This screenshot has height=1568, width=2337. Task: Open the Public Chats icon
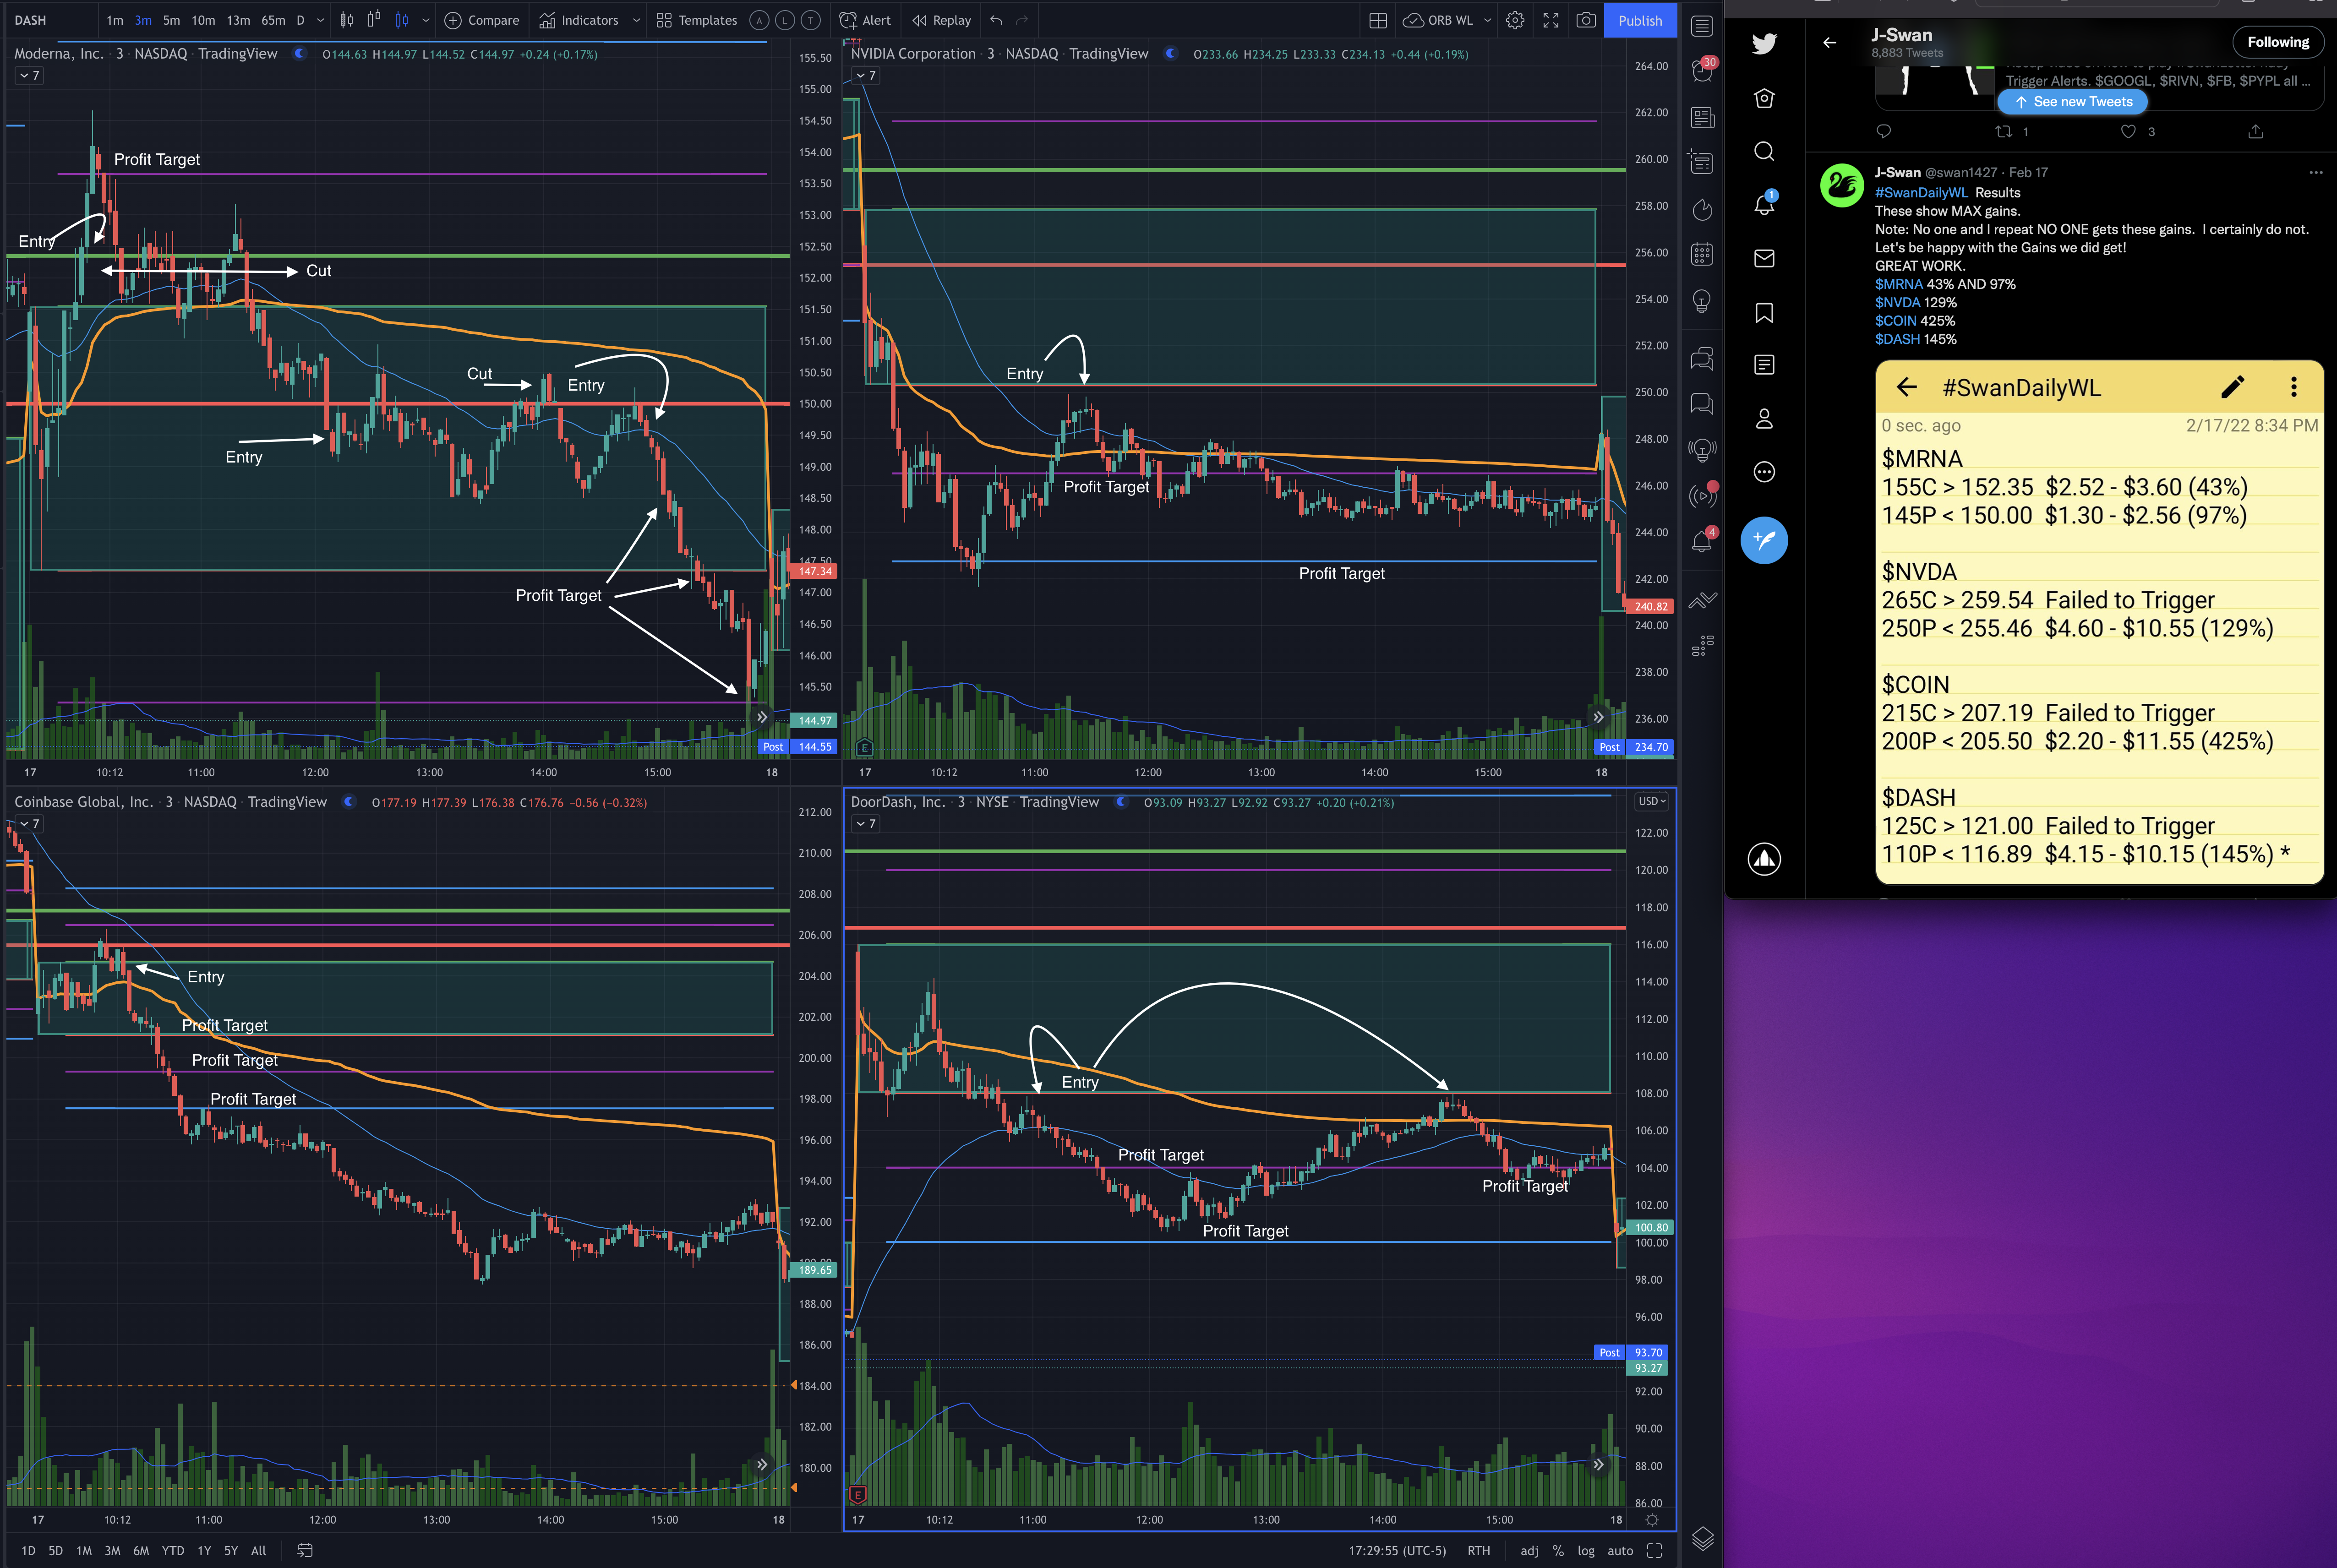tap(1702, 358)
